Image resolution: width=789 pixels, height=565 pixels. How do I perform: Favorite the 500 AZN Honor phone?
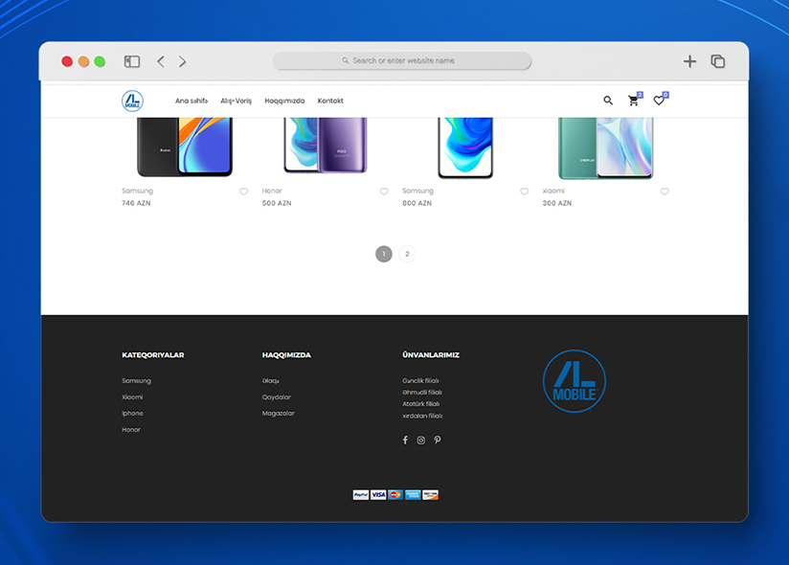384,192
